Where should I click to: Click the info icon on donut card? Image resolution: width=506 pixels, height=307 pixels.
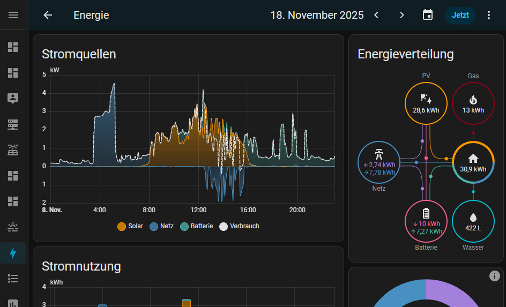[494, 276]
